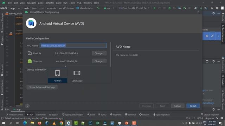Click the Make Project hammer icon
This screenshot has height=126, width=225.
pyautogui.click(x=98, y=8)
